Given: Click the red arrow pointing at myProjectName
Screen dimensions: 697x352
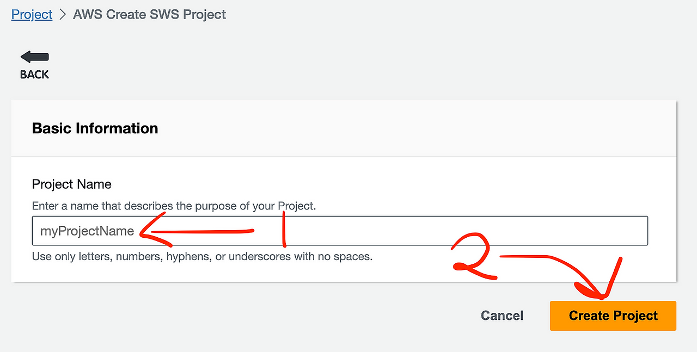Looking at the screenshot, I should [x=196, y=232].
